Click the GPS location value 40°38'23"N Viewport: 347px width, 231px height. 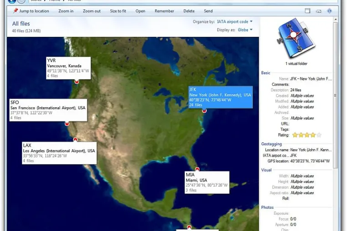point(310,161)
